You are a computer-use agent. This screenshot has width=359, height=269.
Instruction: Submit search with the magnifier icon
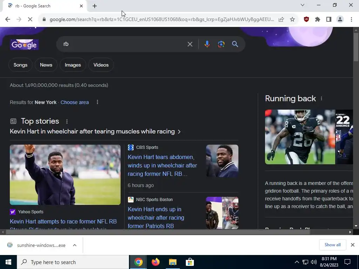235,44
